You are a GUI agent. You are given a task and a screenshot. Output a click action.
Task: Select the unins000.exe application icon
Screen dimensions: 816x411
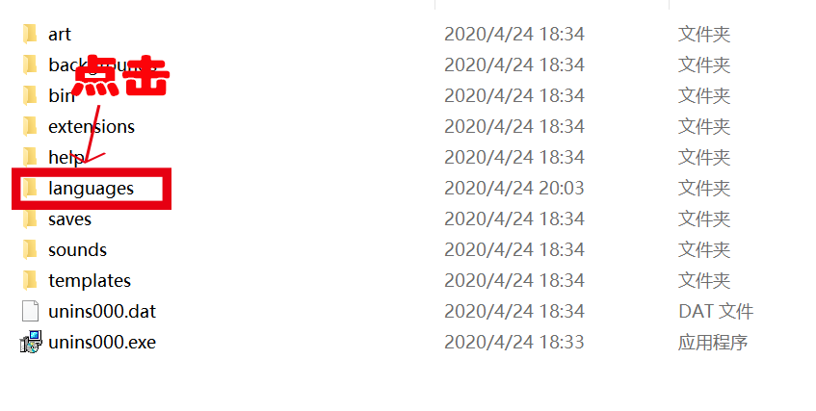click(x=31, y=342)
